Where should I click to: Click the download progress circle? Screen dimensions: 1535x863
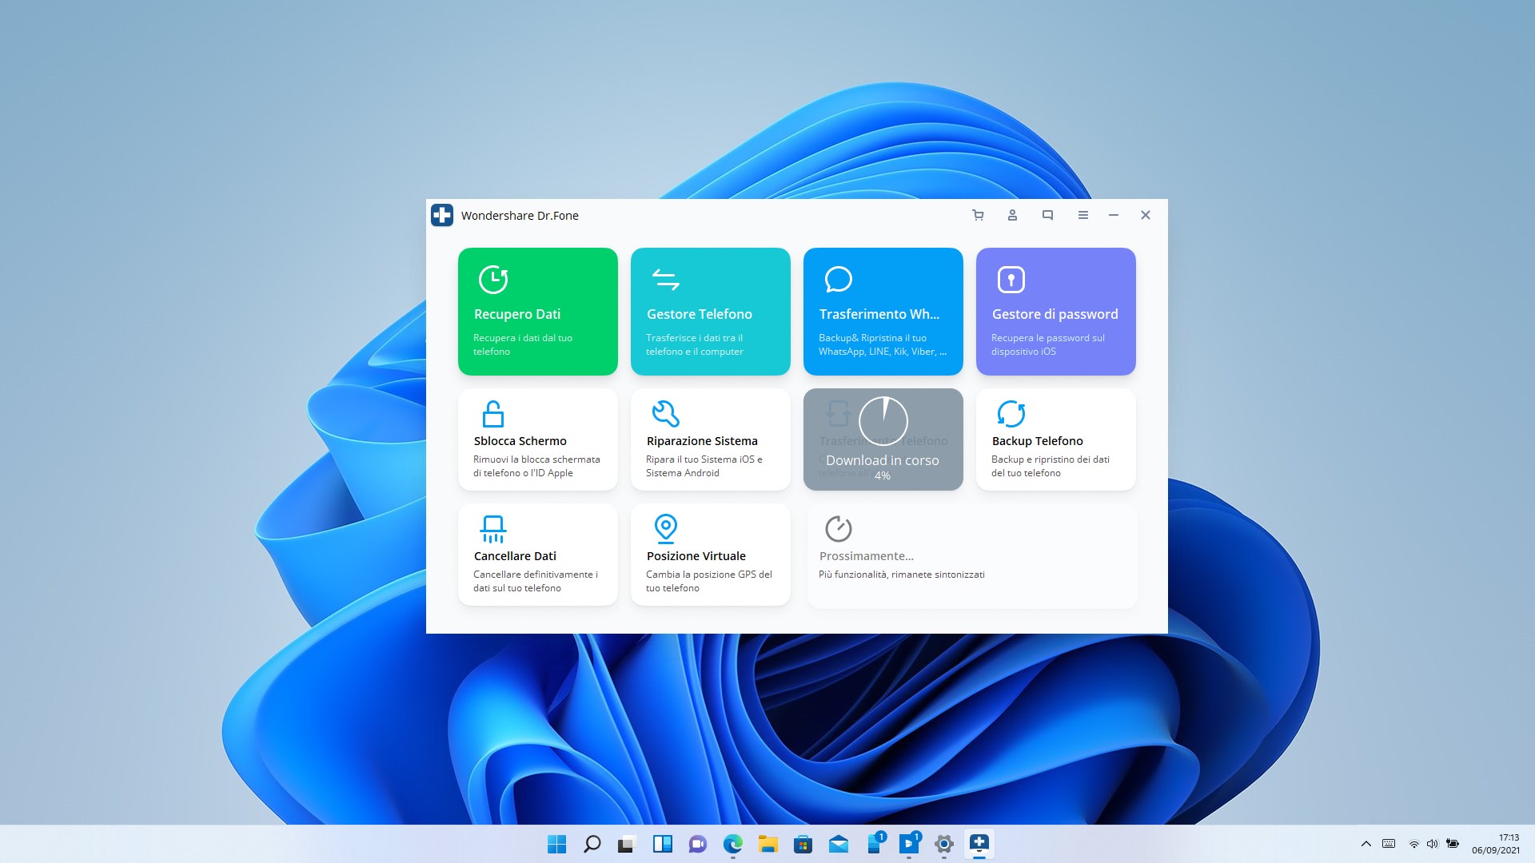coord(883,421)
